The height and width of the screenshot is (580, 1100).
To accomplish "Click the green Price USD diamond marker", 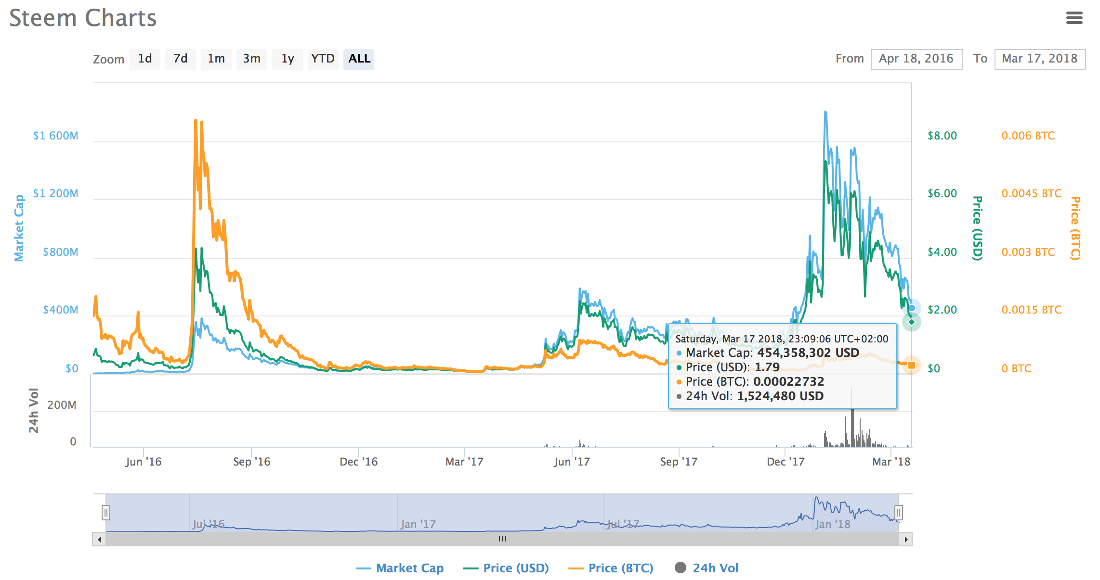I will [x=912, y=322].
